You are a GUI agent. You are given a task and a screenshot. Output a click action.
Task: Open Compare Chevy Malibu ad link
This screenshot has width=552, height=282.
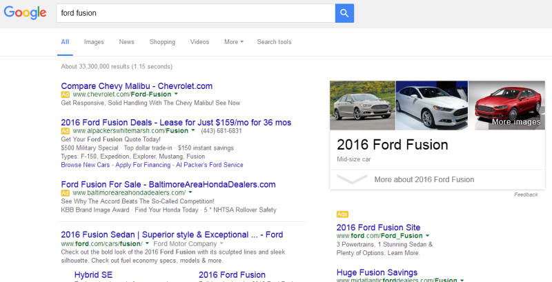[x=137, y=85]
